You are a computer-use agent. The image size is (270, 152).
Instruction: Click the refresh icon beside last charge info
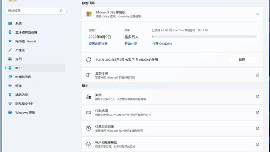[x=89, y=60]
